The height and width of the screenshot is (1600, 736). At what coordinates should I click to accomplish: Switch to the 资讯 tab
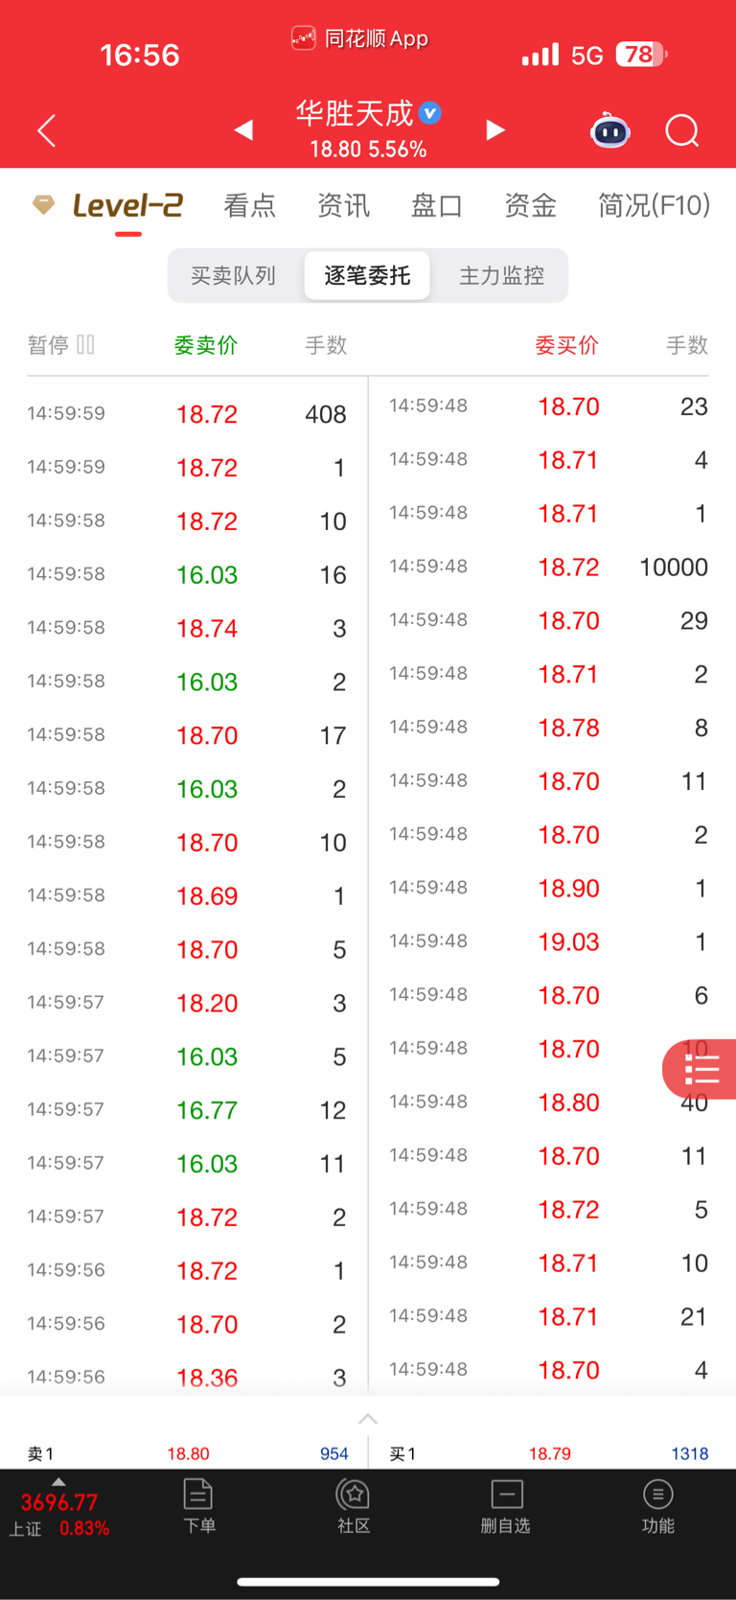click(343, 205)
